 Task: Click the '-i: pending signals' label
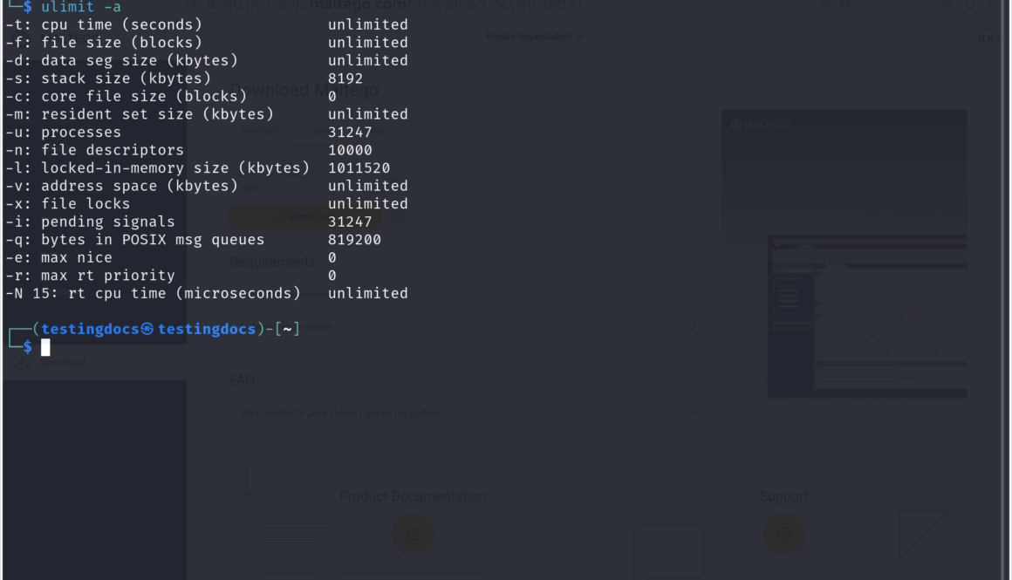pyautogui.click(x=91, y=222)
